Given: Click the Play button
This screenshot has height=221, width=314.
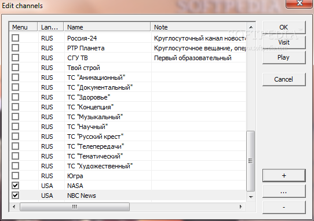Looking at the screenshot, I should [x=284, y=57].
